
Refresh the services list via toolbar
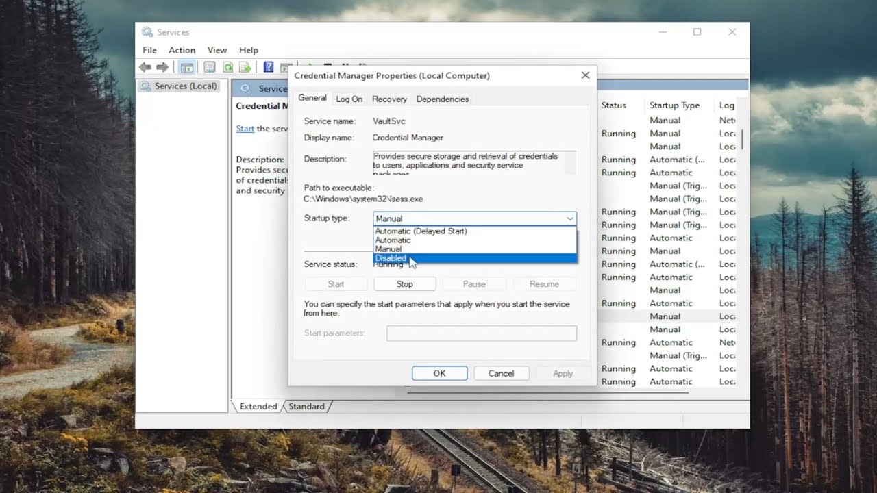(227, 67)
